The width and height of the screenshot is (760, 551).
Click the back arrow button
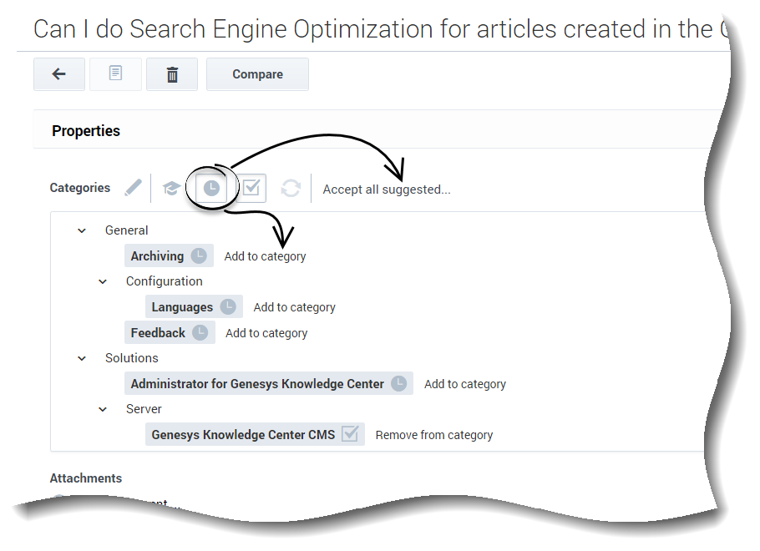[x=59, y=74]
